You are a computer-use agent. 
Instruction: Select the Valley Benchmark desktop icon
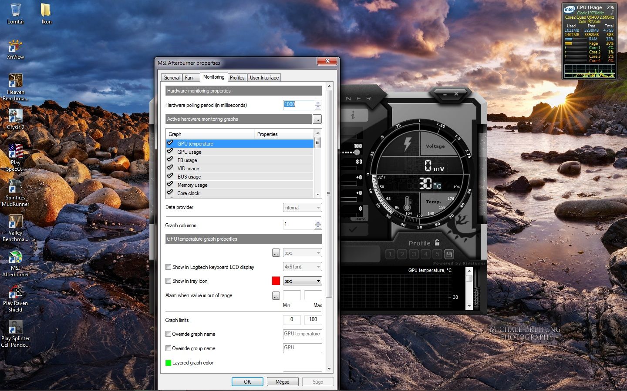coord(16,228)
